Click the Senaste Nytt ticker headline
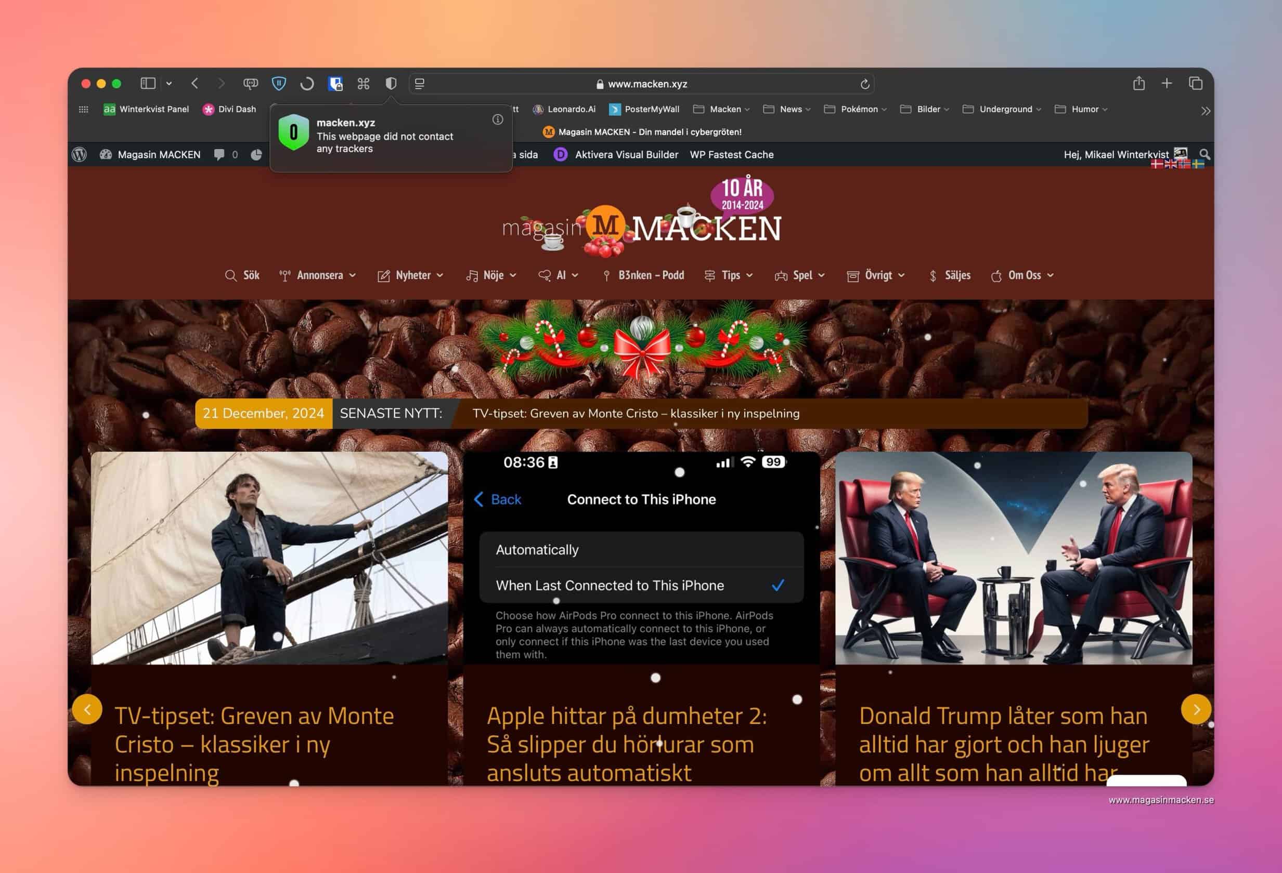 click(x=636, y=413)
